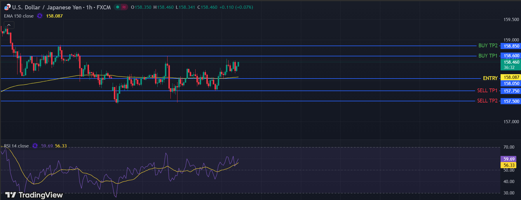
Task: Click the green market status dot
Action: tap(118, 7)
